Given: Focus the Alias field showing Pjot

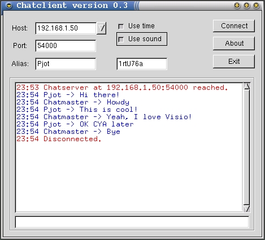Looking at the screenshot, I should [x=66, y=64].
